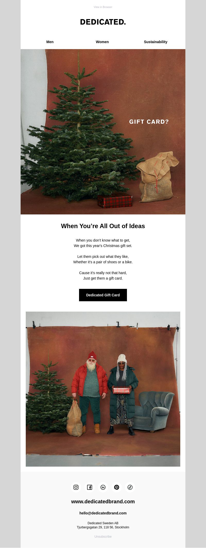
Task: Open the Instagram social icon
Action: [76, 487]
